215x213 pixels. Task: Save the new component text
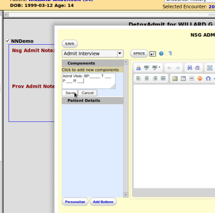click(70, 93)
